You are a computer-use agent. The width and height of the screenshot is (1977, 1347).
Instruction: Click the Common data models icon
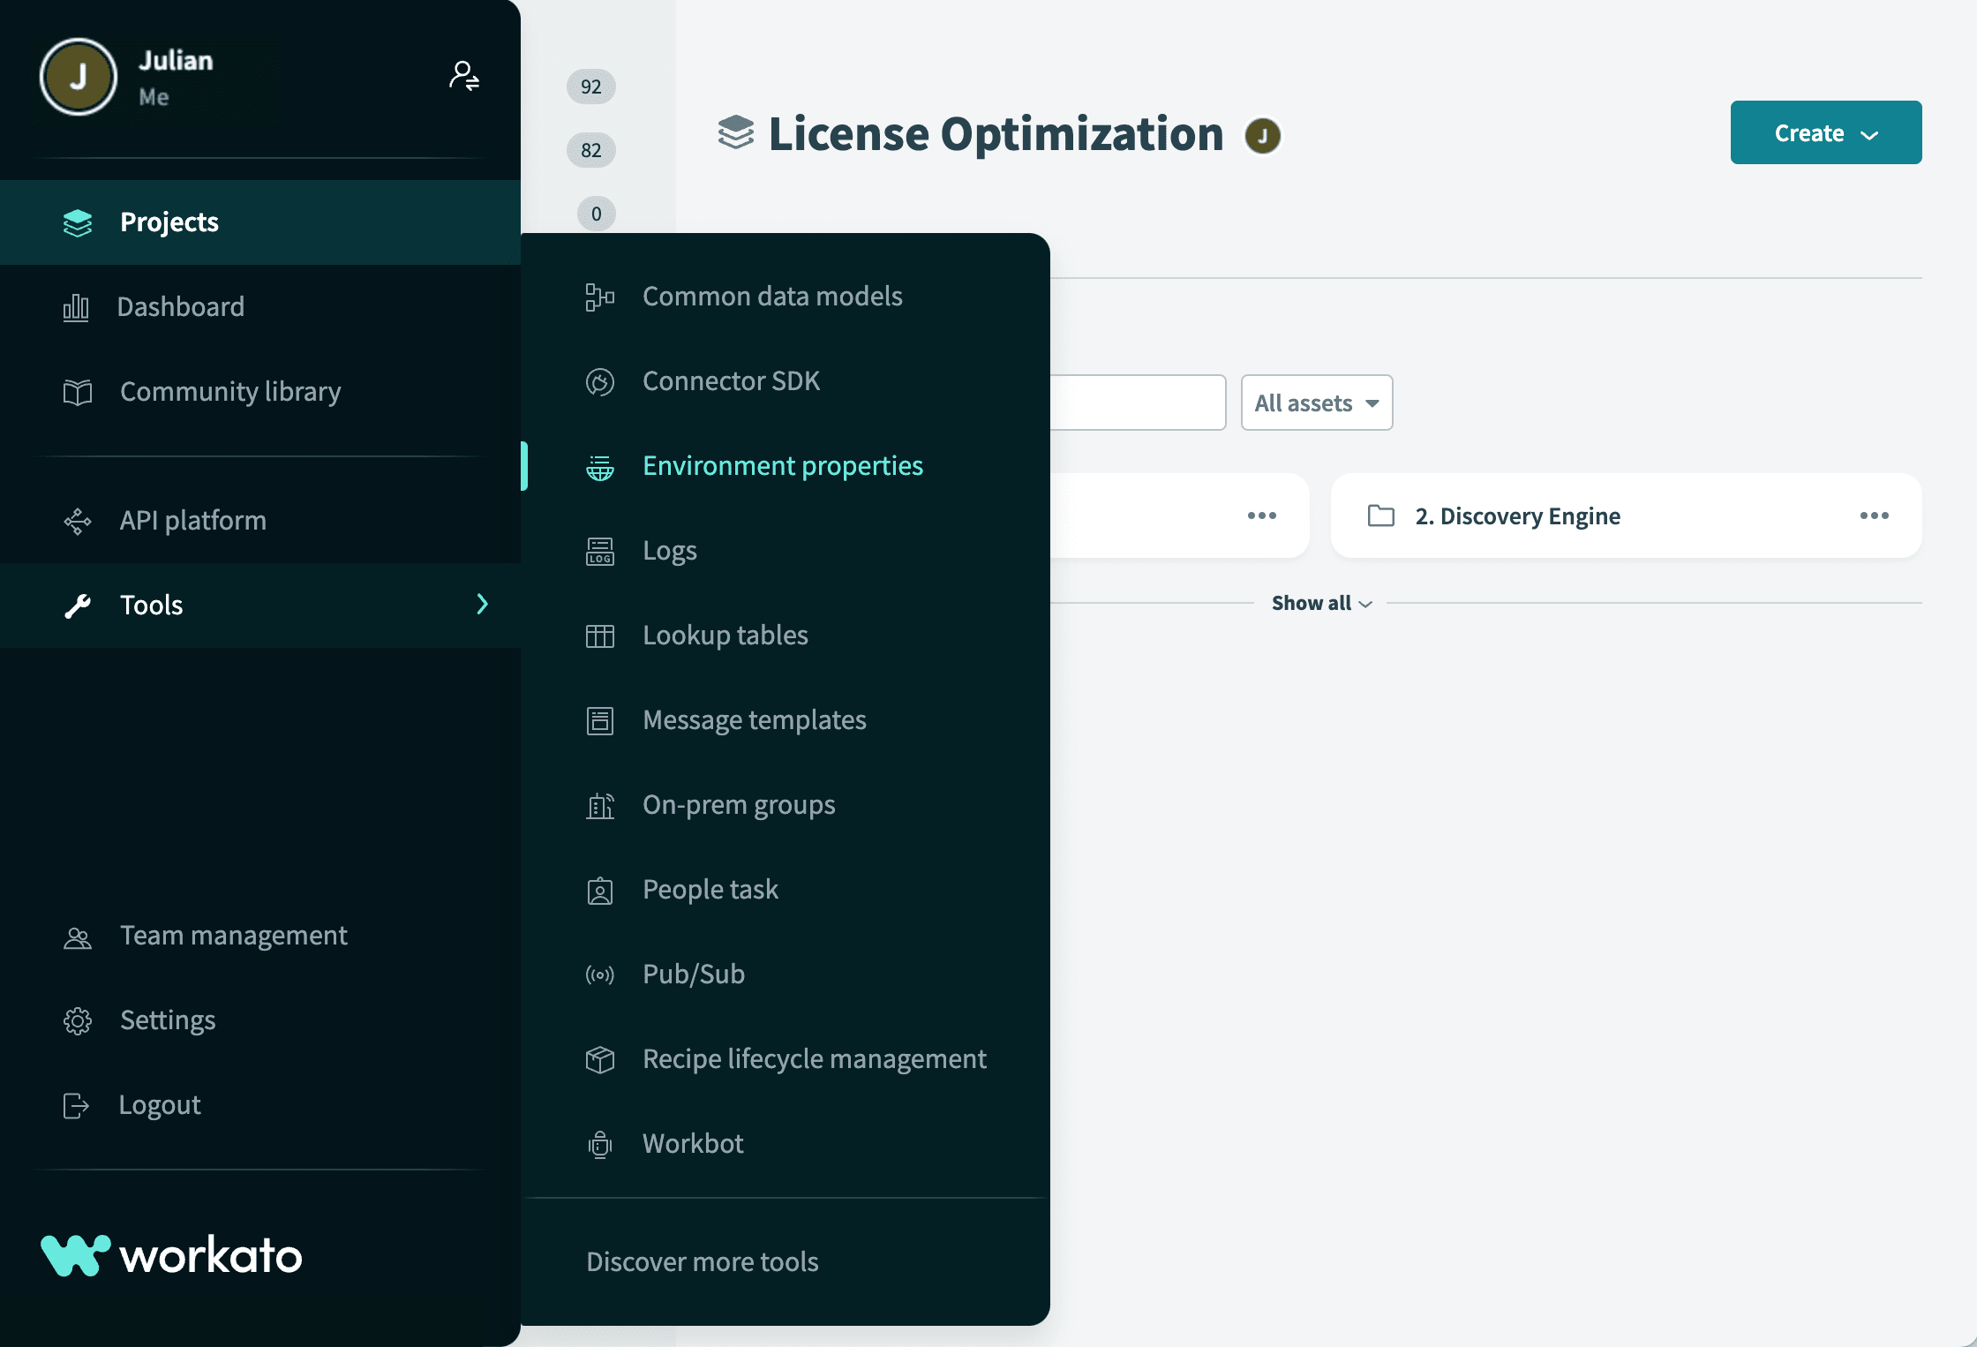600,297
